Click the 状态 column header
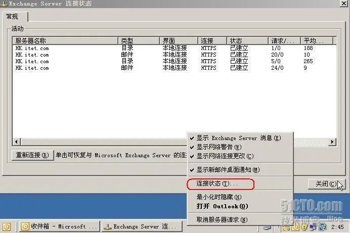350x233 pixels. coord(247,41)
